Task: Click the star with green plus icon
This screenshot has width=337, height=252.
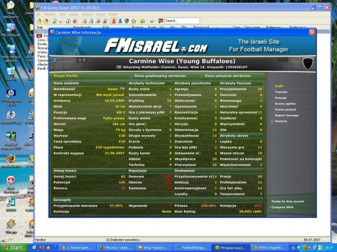Action: pos(142,21)
